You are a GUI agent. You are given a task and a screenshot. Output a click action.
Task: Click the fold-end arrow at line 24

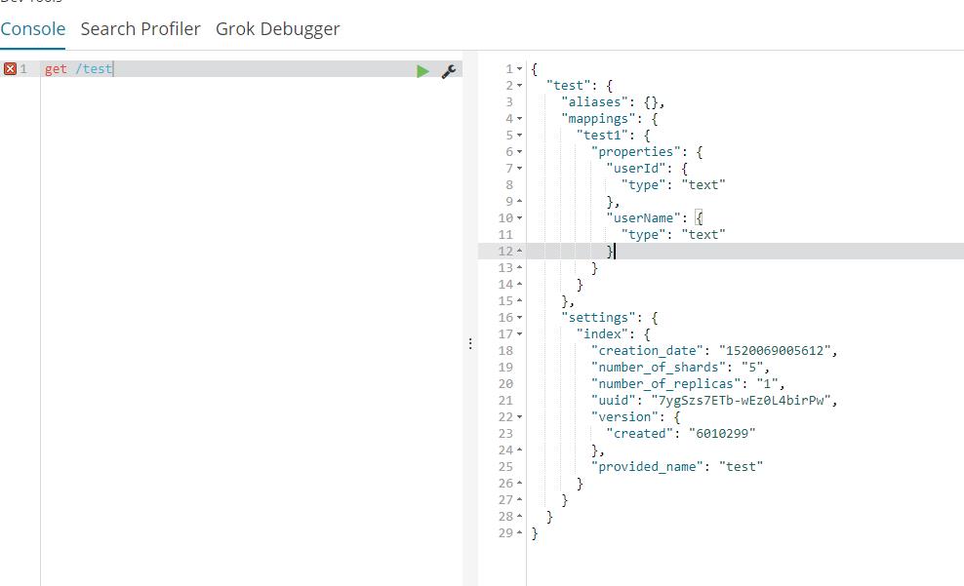click(x=519, y=449)
